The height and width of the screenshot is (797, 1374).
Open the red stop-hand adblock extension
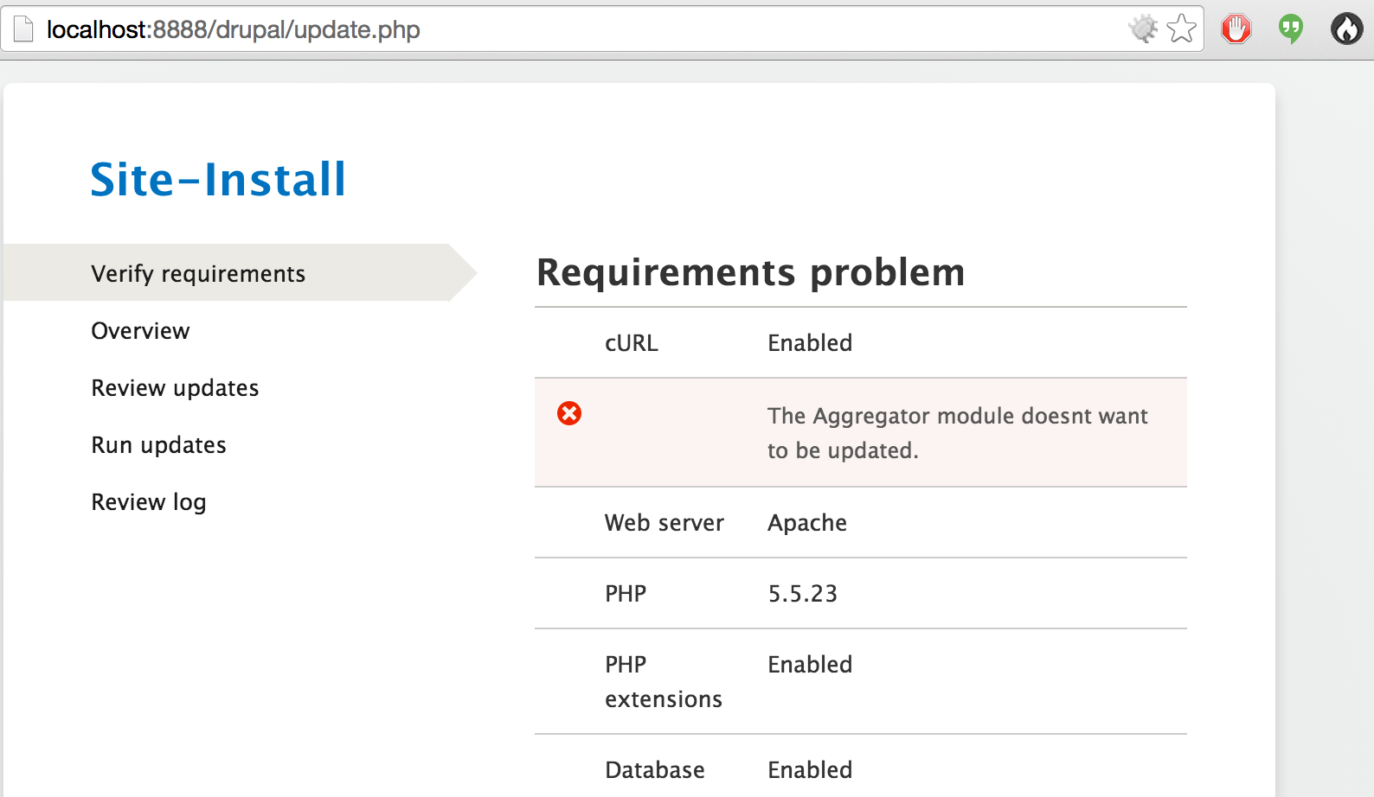click(x=1236, y=29)
